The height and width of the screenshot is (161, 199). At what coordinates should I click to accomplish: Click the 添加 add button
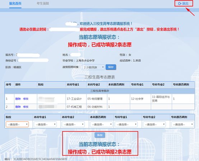click(x=99, y=135)
